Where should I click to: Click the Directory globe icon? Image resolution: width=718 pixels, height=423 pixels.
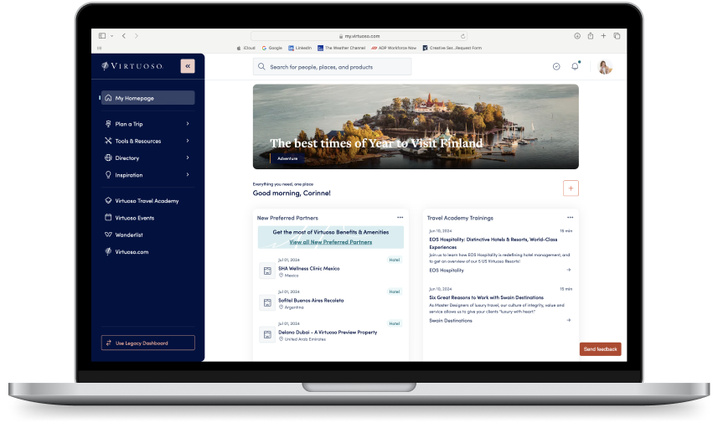(x=108, y=157)
